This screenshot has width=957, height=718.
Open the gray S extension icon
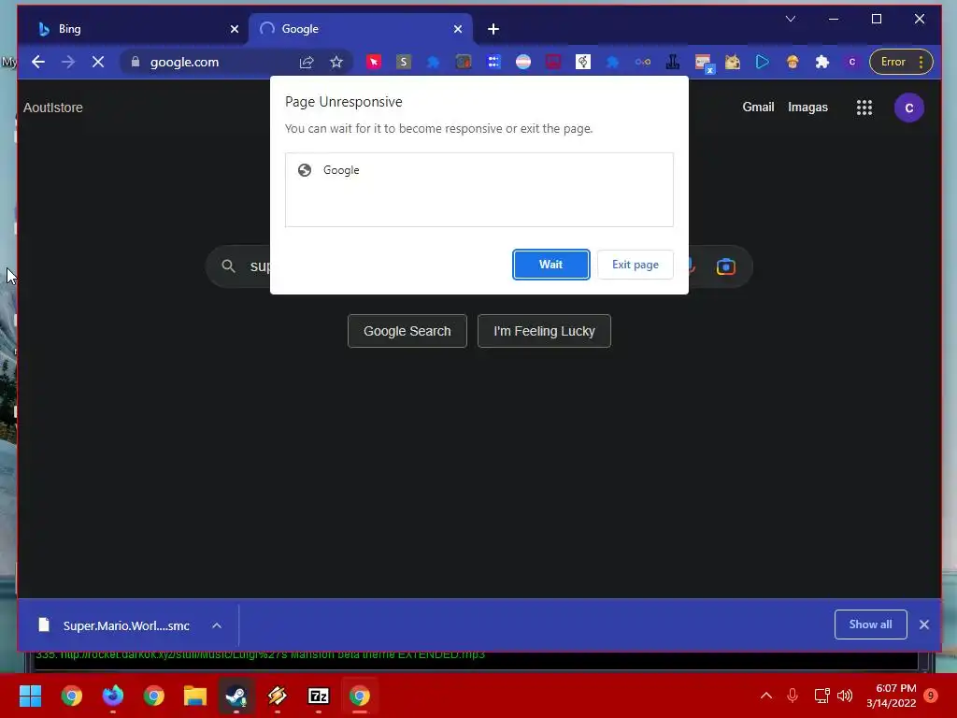pyautogui.click(x=404, y=62)
